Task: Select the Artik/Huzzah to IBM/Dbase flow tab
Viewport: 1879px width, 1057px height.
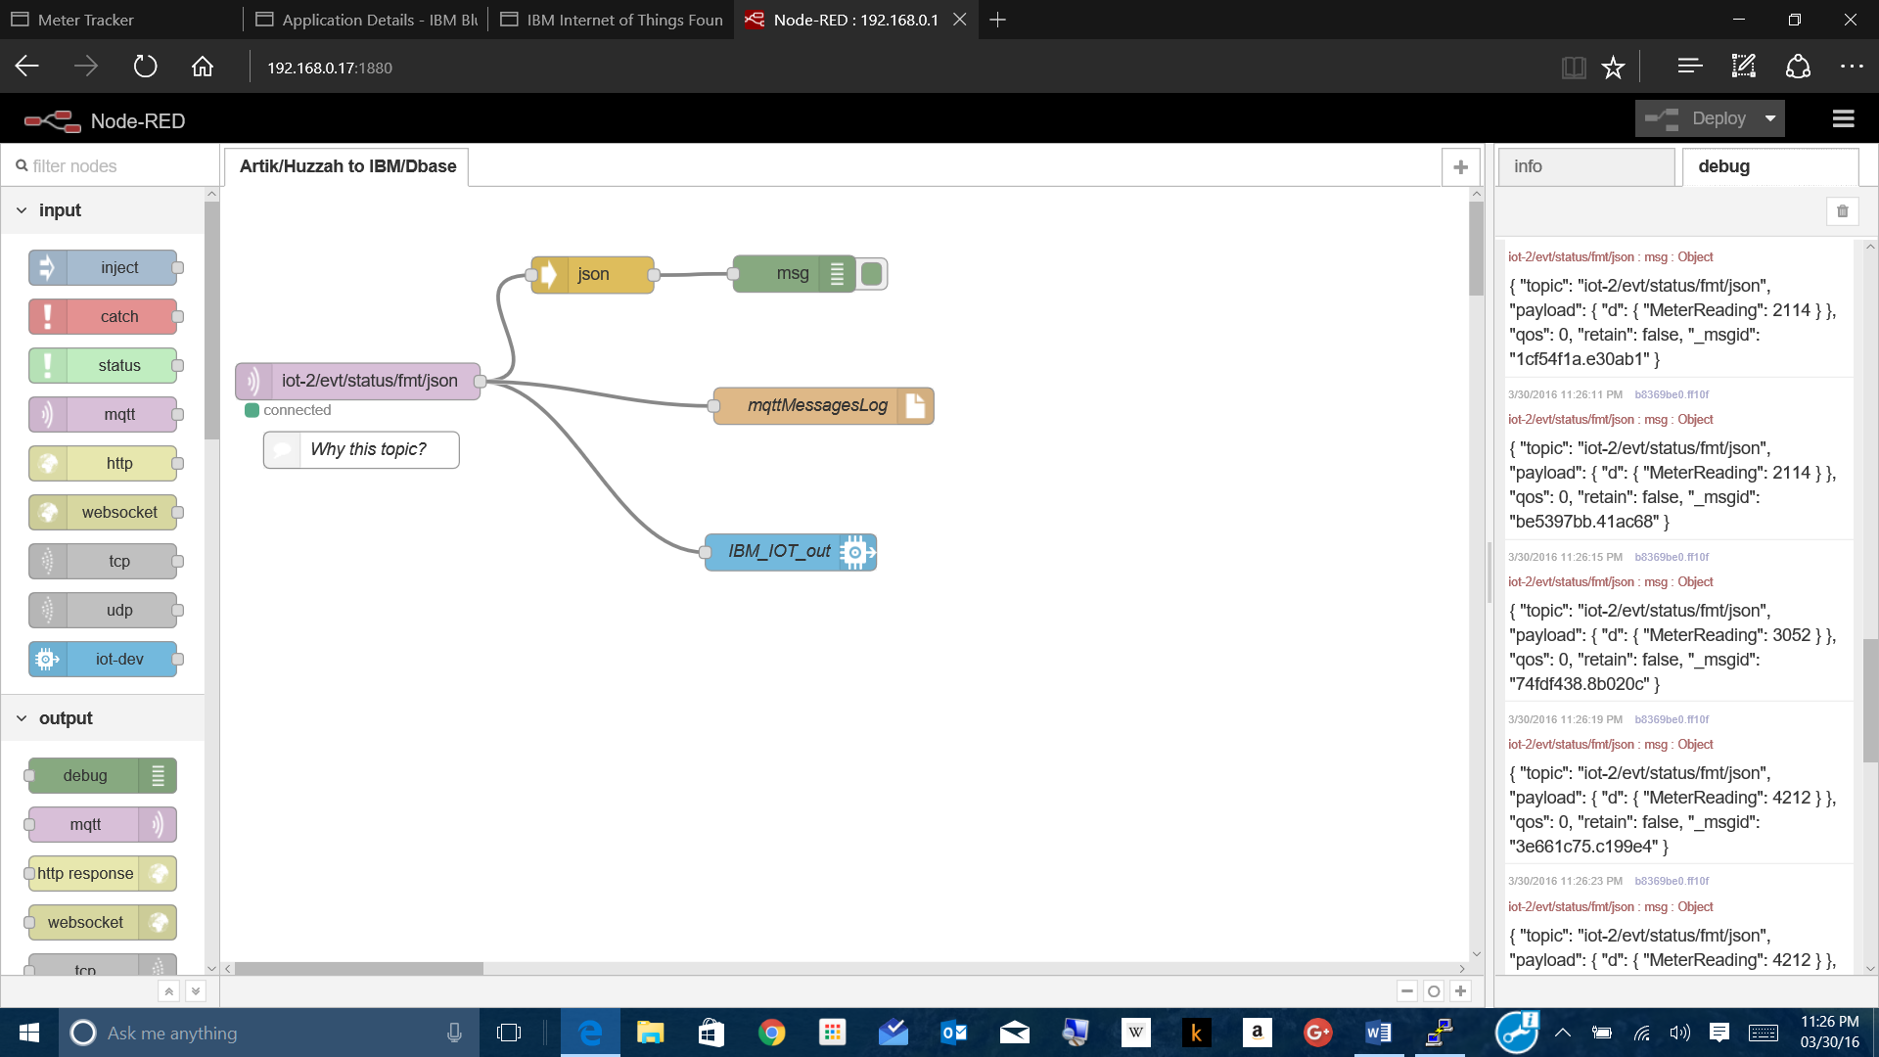Action: click(x=347, y=166)
